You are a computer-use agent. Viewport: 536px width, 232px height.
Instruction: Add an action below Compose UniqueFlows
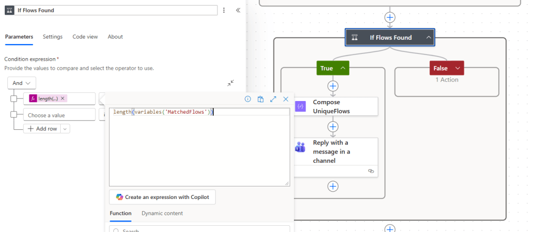click(x=333, y=127)
